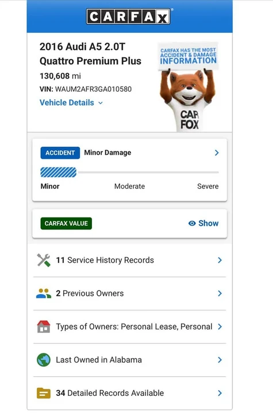The image size is (273, 413).
Task: Click the green CARFAX VALUE badge
Action: (x=66, y=223)
